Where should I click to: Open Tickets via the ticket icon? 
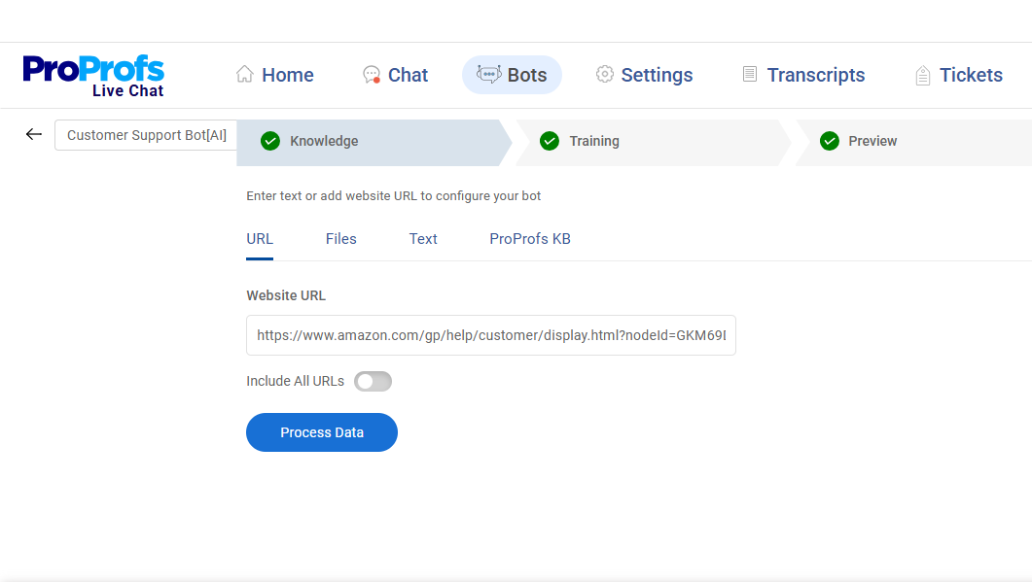(921, 74)
